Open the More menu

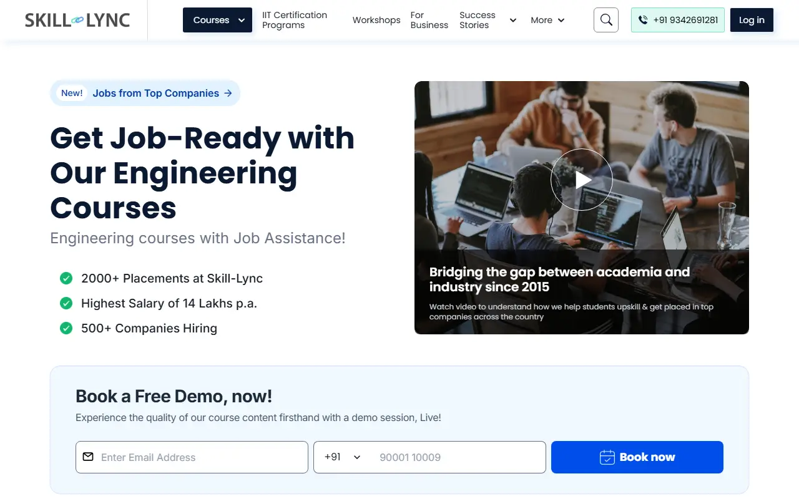point(547,20)
